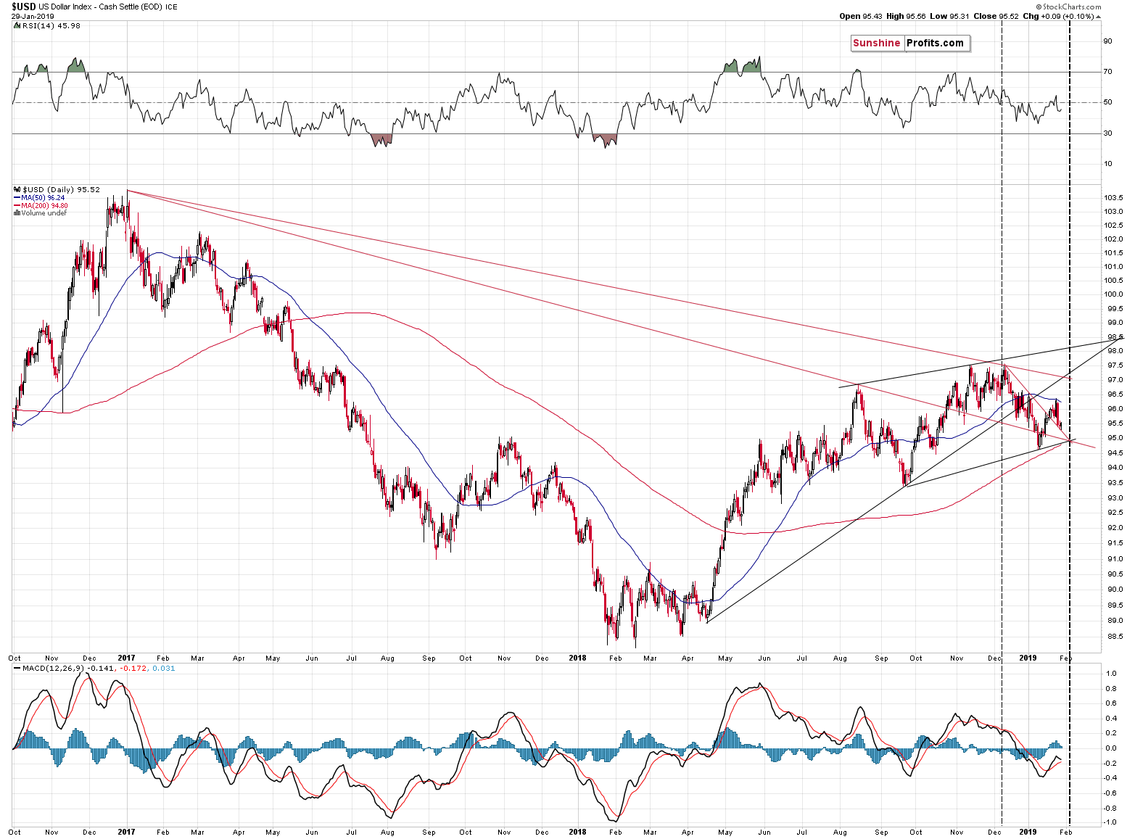Click the 29-Jan-2019 date
This screenshot has height=839, width=1135.
33,16
